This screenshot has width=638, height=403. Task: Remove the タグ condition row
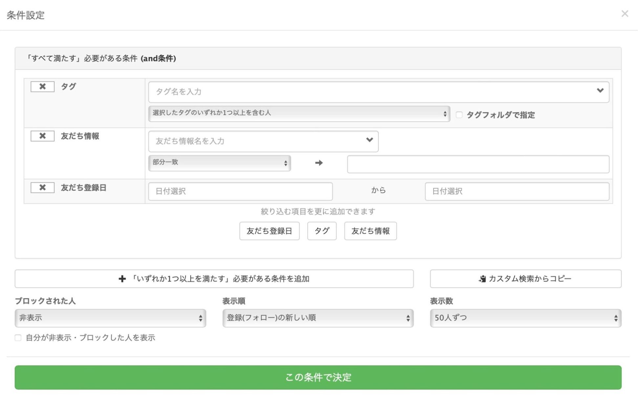coord(42,87)
